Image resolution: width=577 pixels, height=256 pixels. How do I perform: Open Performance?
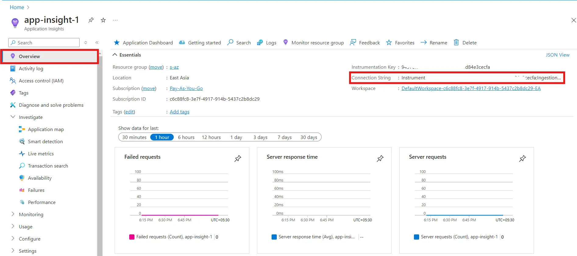point(42,202)
